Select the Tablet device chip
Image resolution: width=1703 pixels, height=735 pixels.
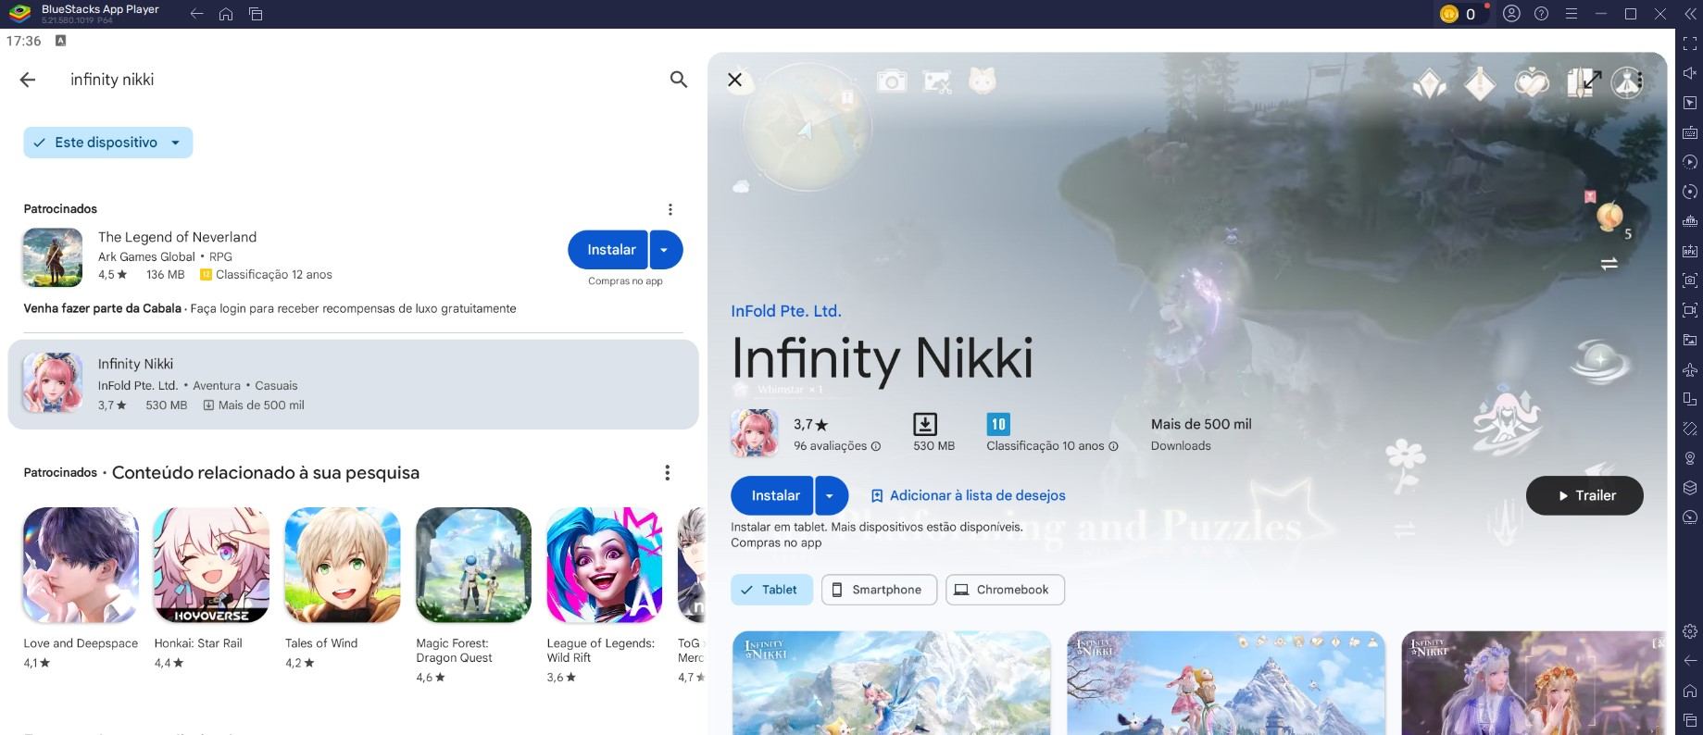pyautogui.click(x=771, y=590)
